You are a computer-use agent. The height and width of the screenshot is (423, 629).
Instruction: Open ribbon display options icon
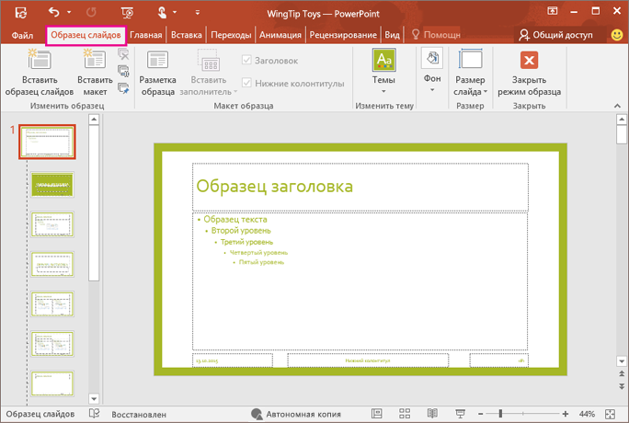coord(553,11)
